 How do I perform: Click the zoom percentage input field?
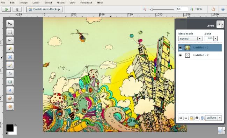click(x=182, y=9)
